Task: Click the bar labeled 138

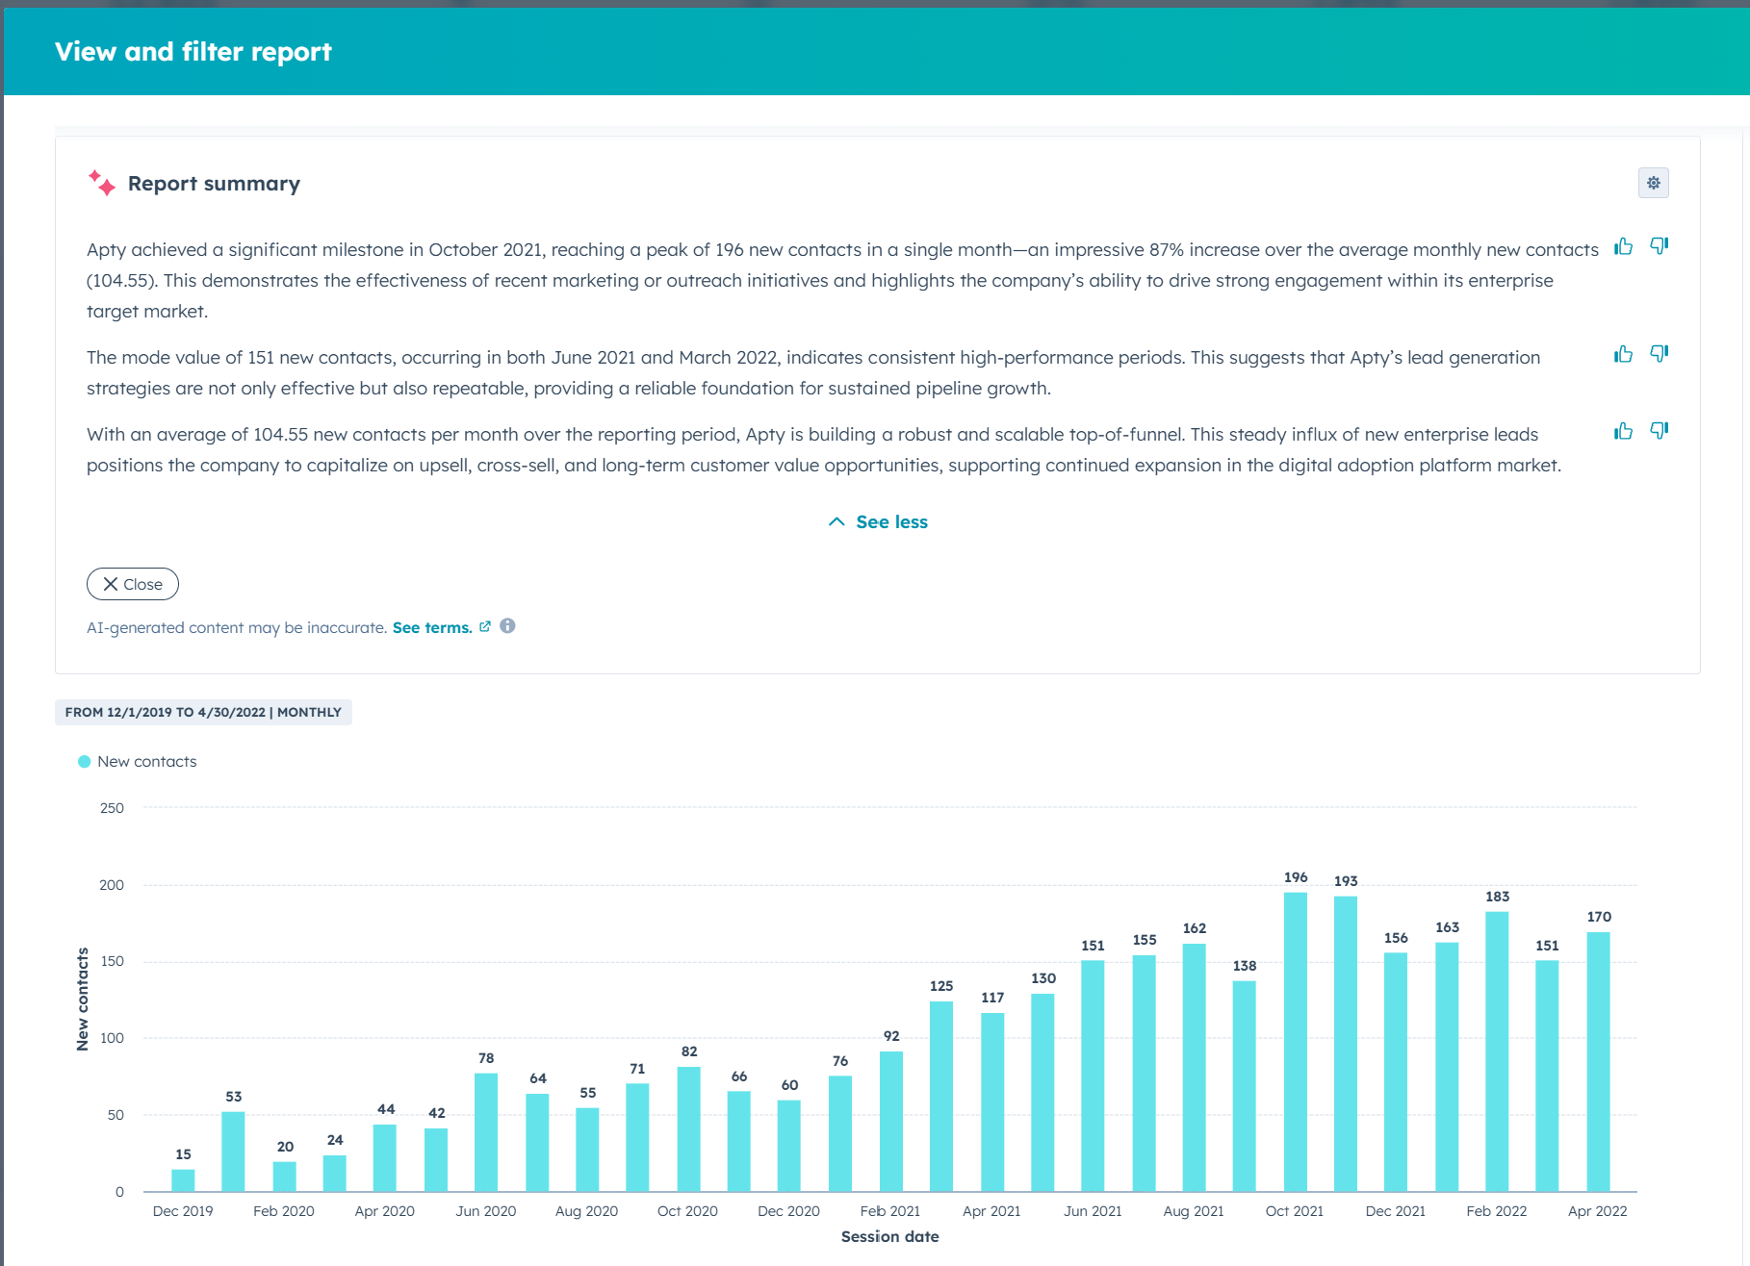Action: pos(1244,1086)
